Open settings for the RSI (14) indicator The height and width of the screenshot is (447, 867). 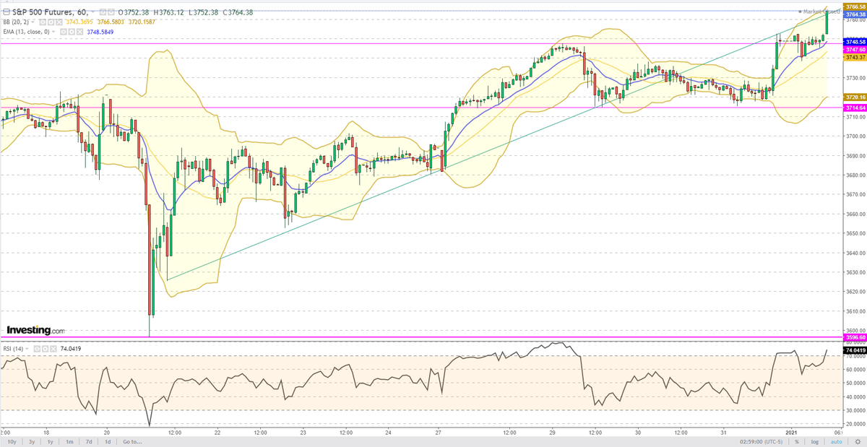click(45, 348)
